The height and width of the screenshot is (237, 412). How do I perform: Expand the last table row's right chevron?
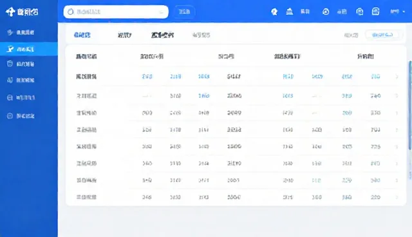coord(397,197)
